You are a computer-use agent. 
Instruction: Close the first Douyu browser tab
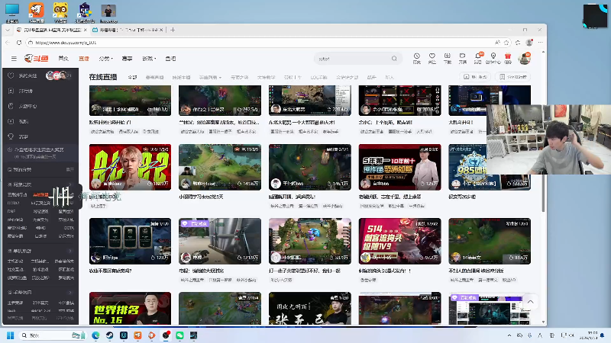click(x=86, y=30)
